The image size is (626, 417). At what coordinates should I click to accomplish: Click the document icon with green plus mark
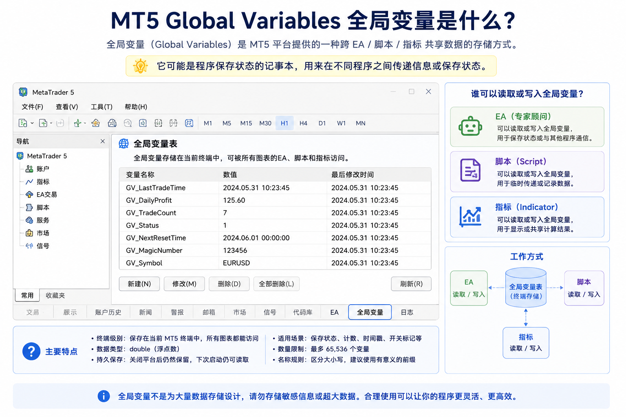click(x=43, y=123)
